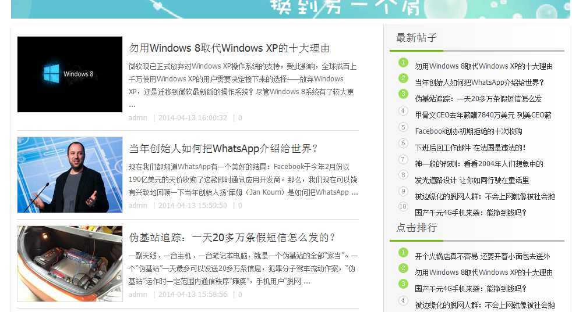Click the 最新帖子 section heading
The image size is (572, 312).
coord(416,38)
